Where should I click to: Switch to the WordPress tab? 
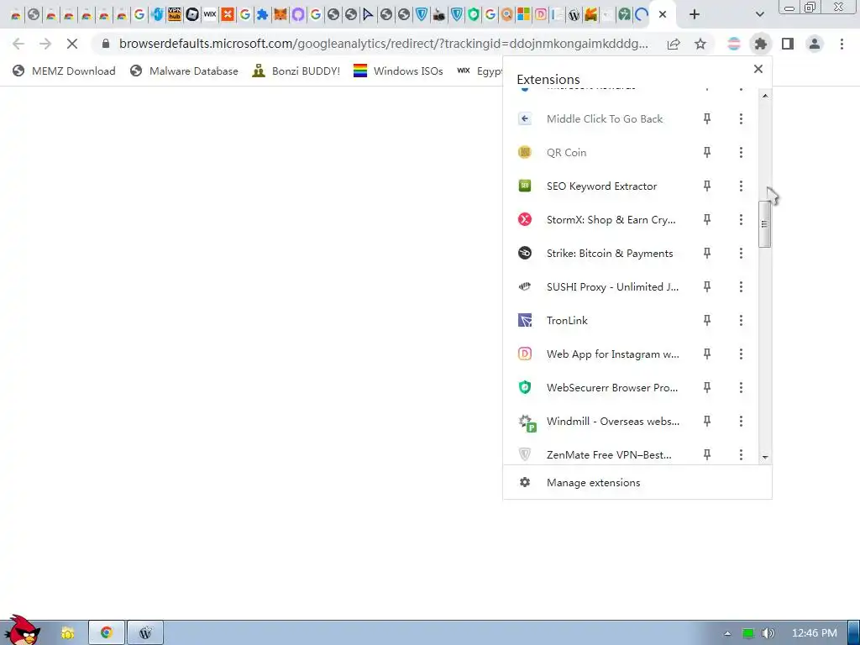pyautogui.click(x=574, y=15)
